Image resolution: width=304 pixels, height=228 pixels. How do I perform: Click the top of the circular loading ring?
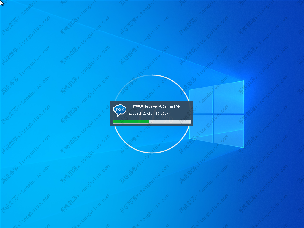point(152,75)
